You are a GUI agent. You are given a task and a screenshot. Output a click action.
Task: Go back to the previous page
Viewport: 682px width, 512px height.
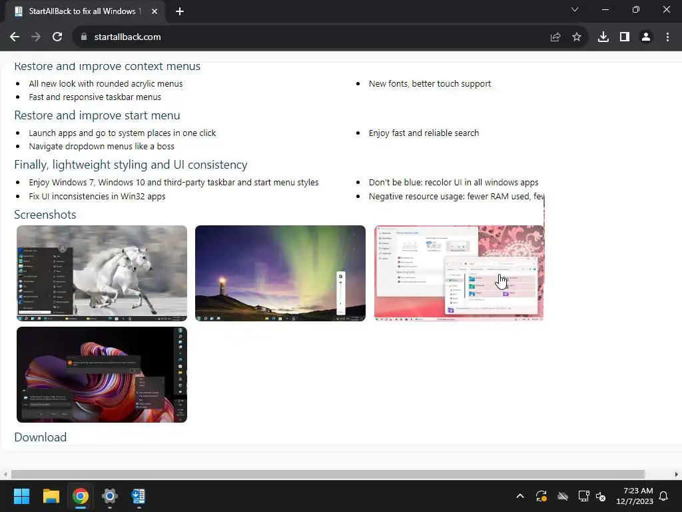point(15,37)
